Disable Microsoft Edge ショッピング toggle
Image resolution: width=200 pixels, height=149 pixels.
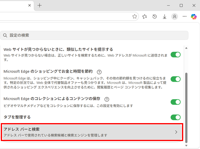click(x=176, y=79)
